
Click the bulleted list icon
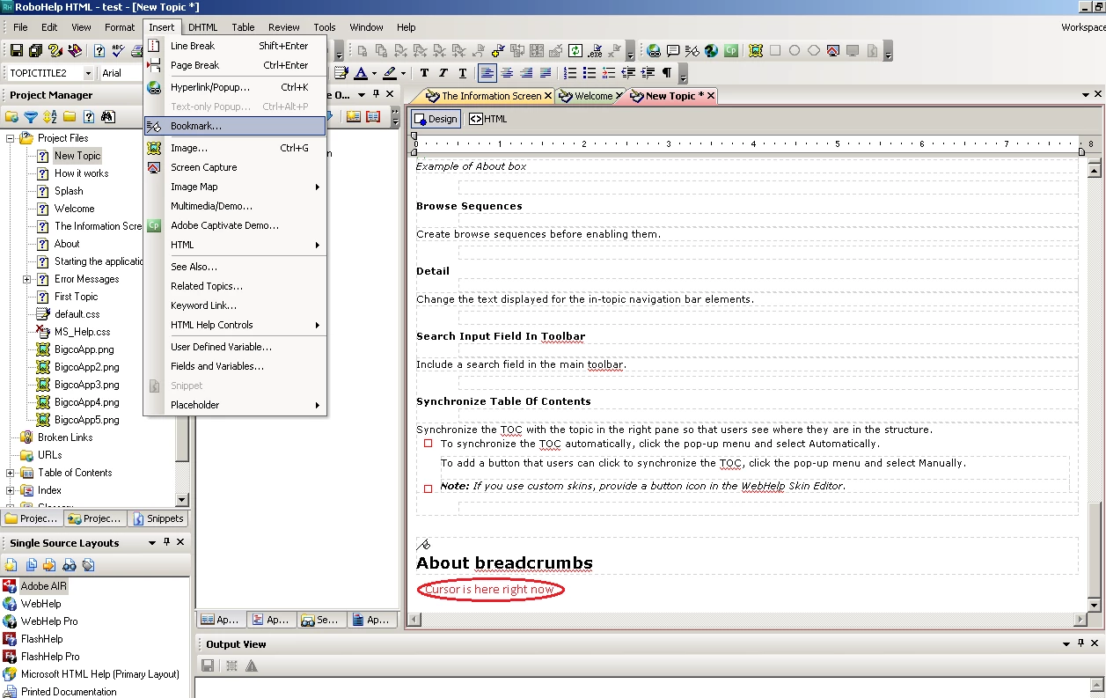point(590,73)
